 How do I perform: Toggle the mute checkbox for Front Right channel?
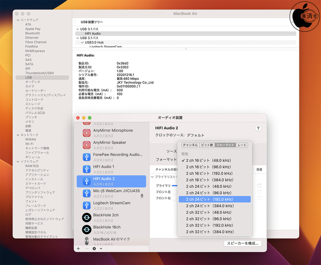point(259,198)
